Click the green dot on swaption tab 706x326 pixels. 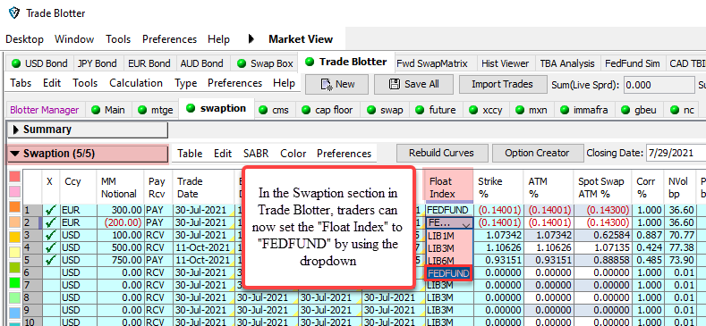click(x=191, y=108)
